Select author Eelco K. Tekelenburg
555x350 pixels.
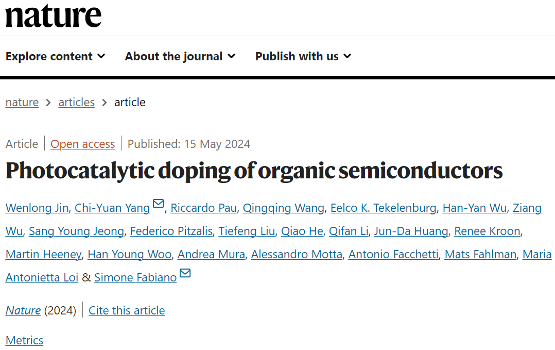[384, 208]
